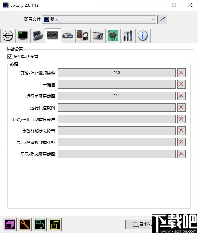Click the 一键通 hotkey field

[x=117, y=84]
